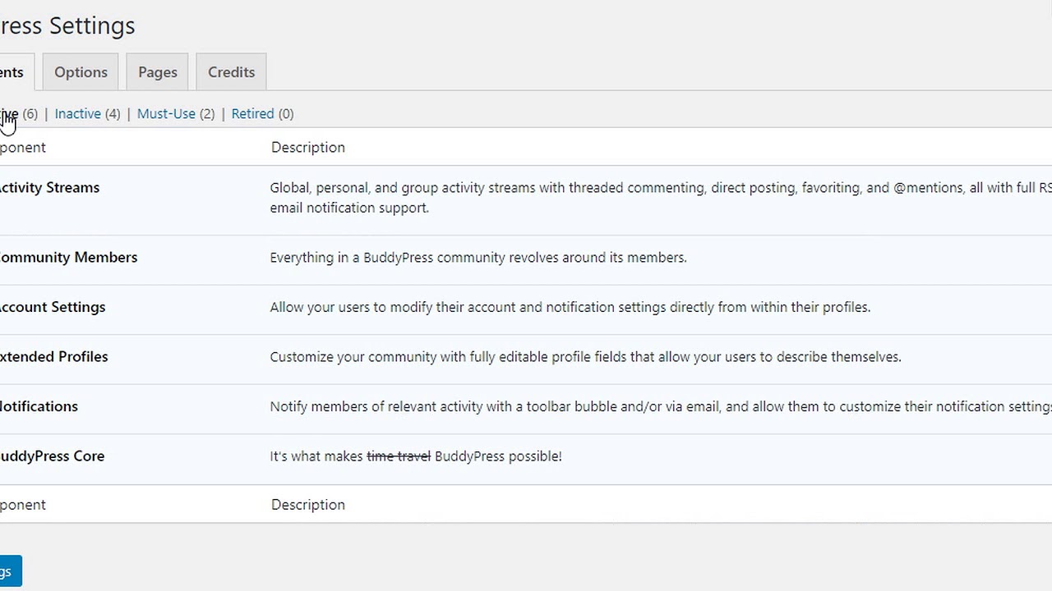Select the partially visible Components tab
The height and width of the screenshot is (591, 1052).
pyautogui.click(x=12, y=72)
